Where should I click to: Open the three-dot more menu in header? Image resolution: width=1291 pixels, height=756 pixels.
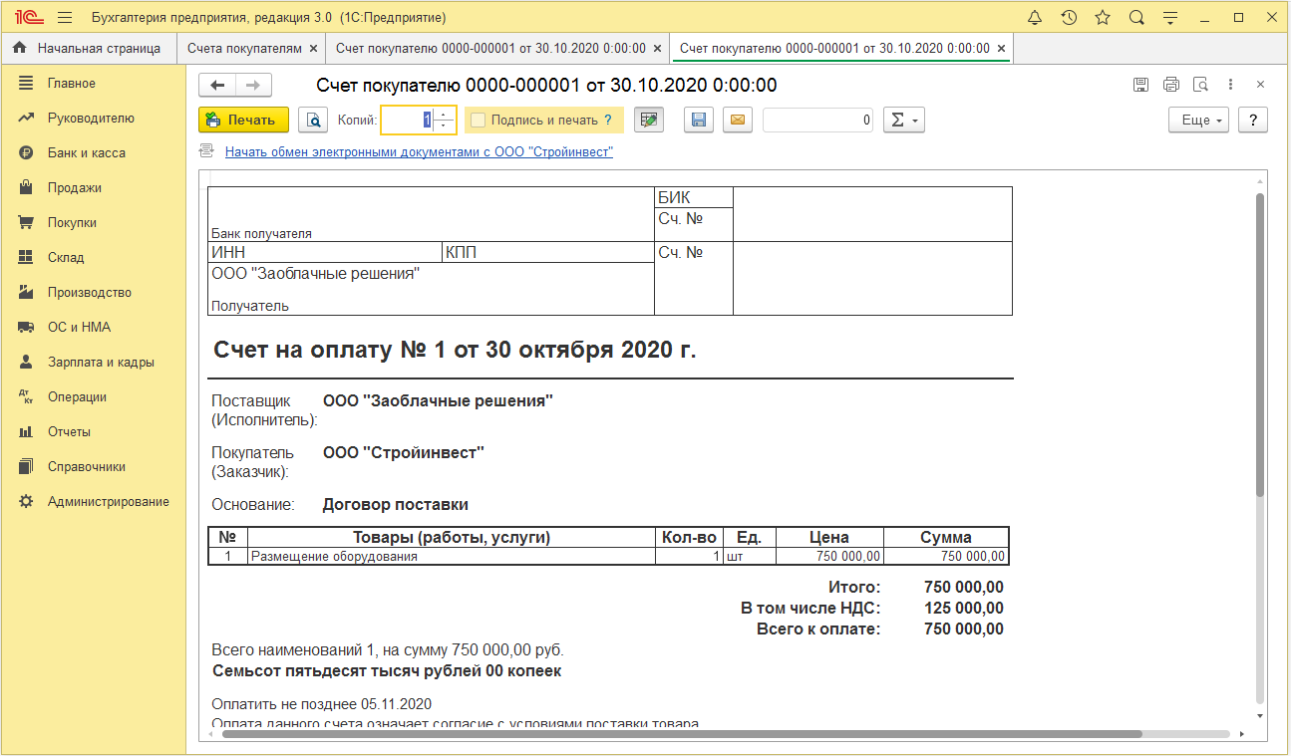(x=1231, y=85)
